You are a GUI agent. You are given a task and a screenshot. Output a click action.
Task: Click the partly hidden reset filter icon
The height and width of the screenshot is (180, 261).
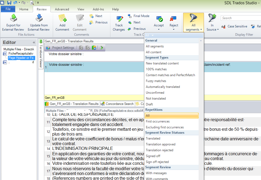253,26
